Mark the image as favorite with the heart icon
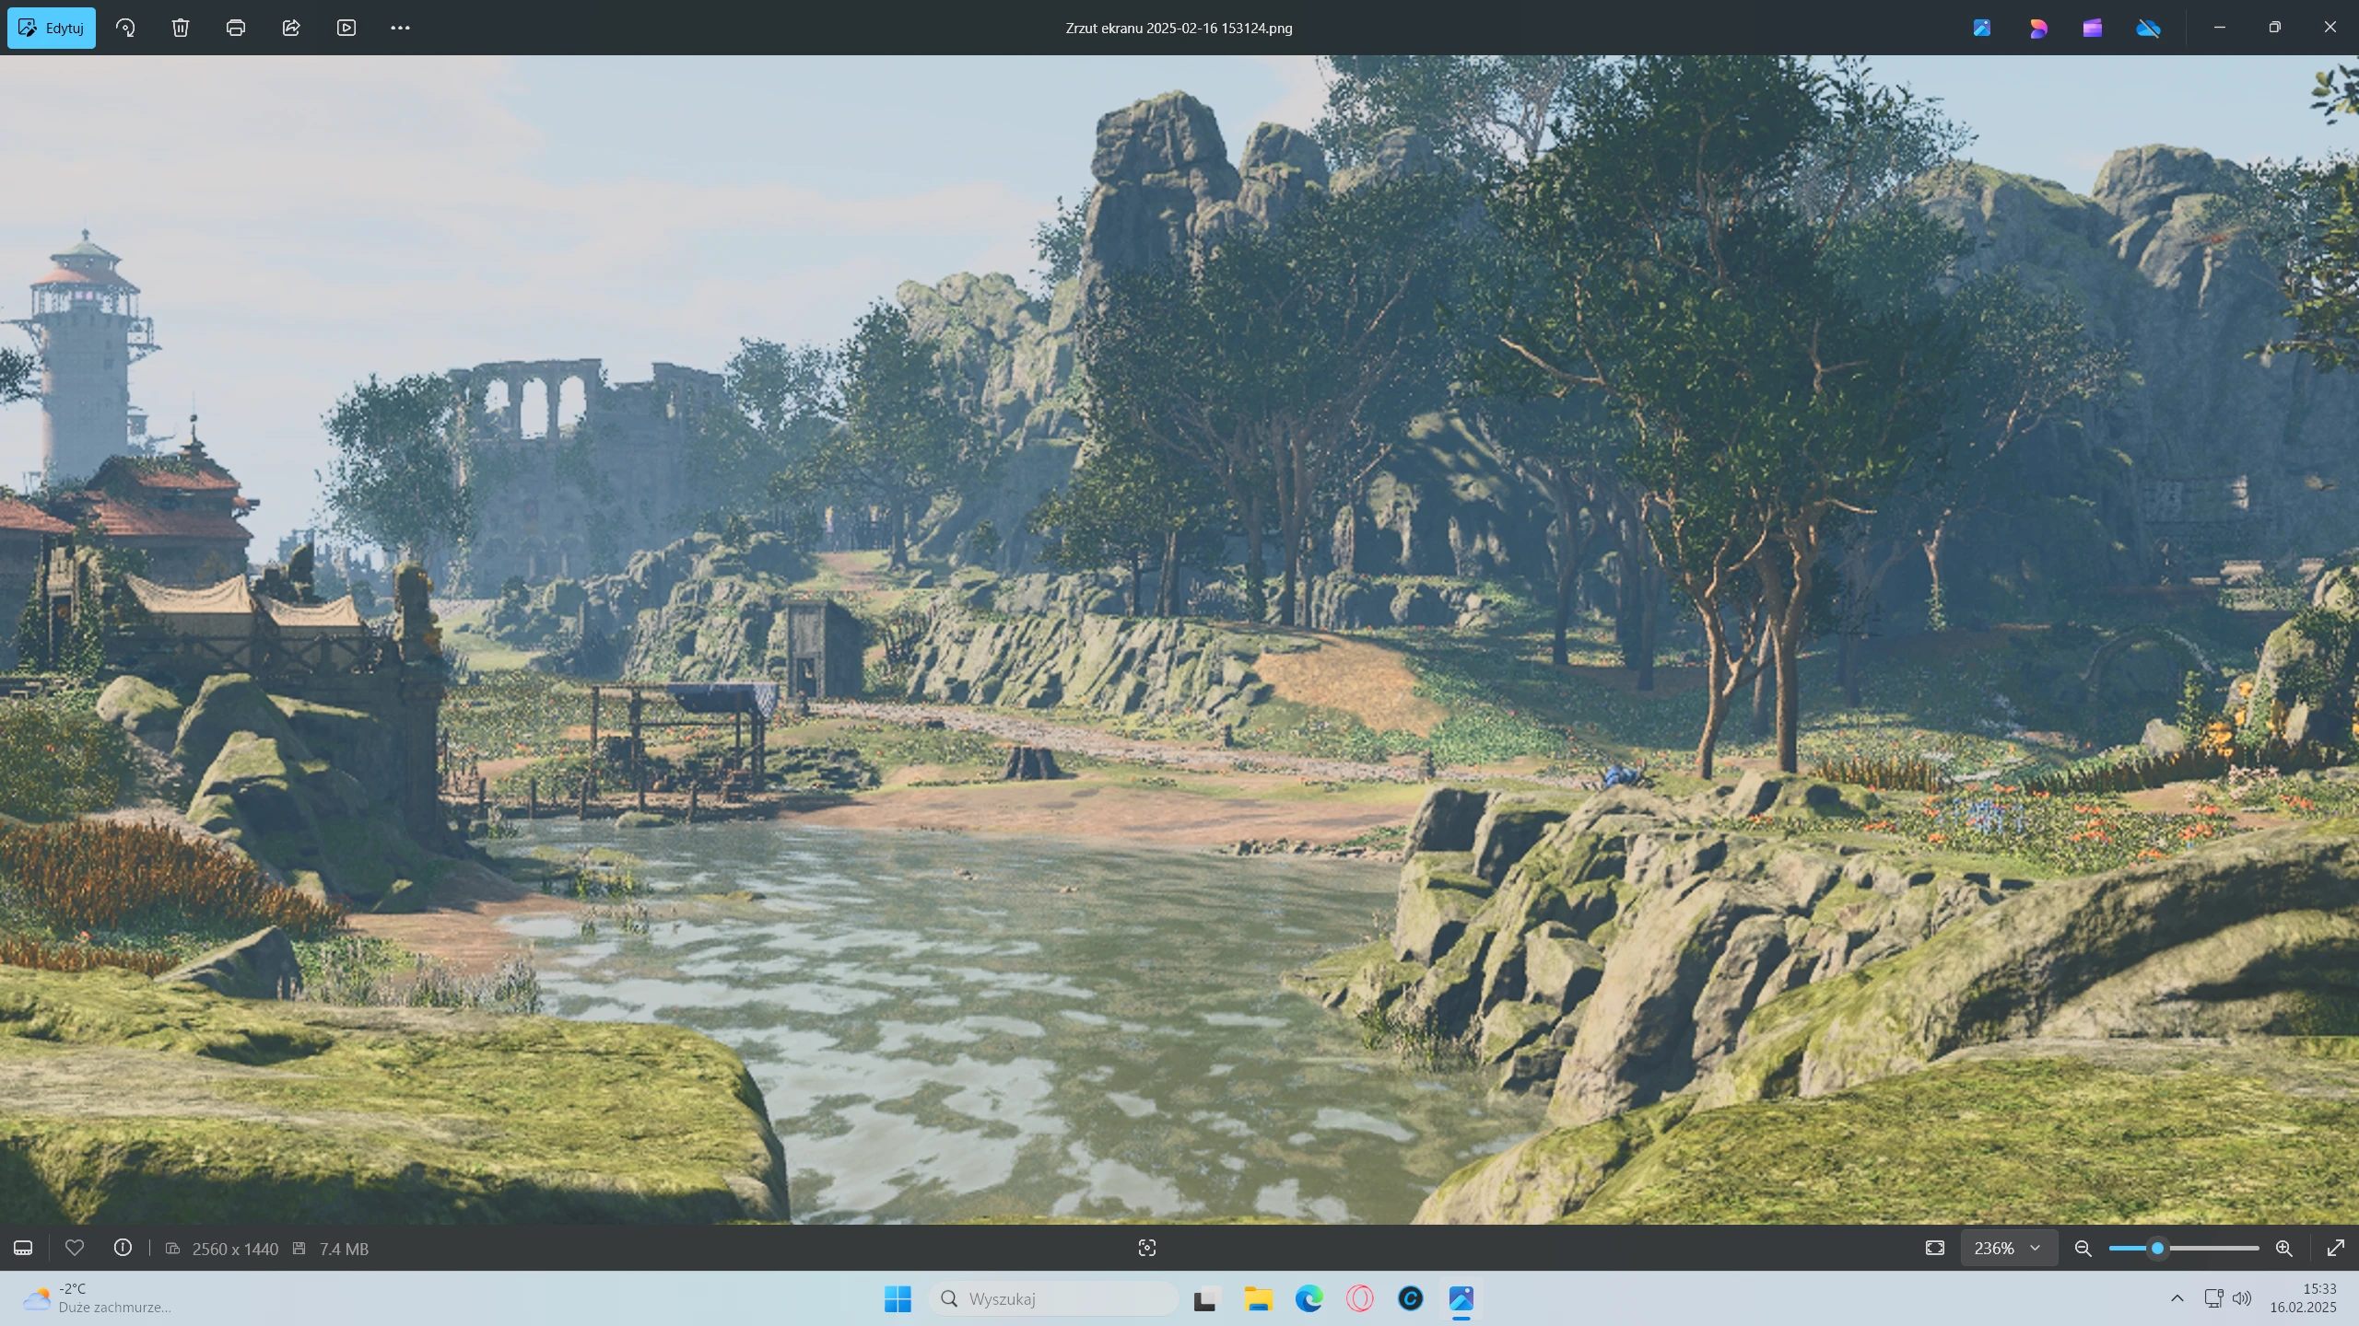Viewport: 2359px width, 1326px height. [75, 1248]
